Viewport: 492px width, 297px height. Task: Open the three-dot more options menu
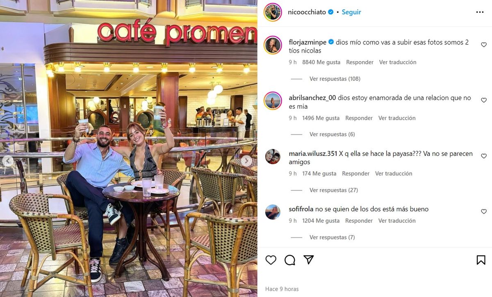point(480,12)
